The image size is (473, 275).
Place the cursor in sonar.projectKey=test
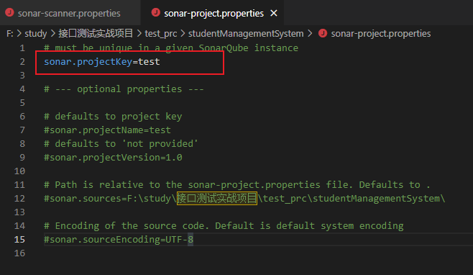click(102, 62)
